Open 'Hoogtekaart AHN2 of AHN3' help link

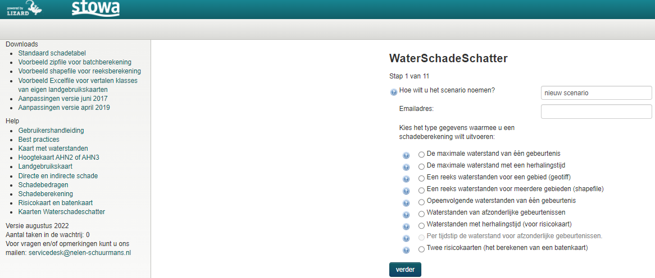click(x=58, y=157)
